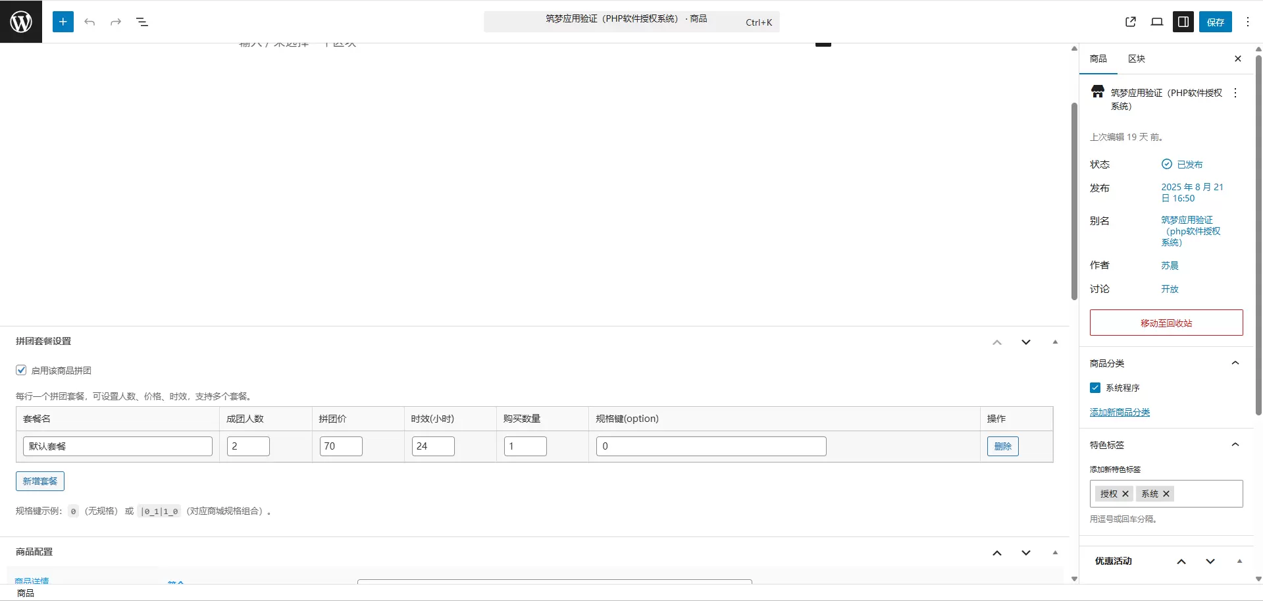Move the 商品配置 panel down
Screen dimensions: 1263x601
1026,553
